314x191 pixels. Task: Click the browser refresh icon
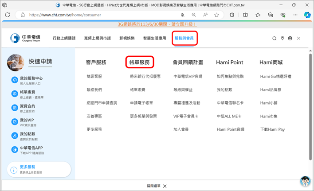[x=8, y=15]
